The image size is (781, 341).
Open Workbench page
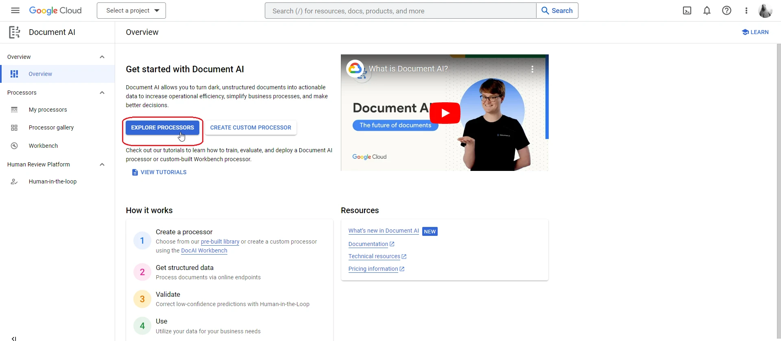click(57, 146)
